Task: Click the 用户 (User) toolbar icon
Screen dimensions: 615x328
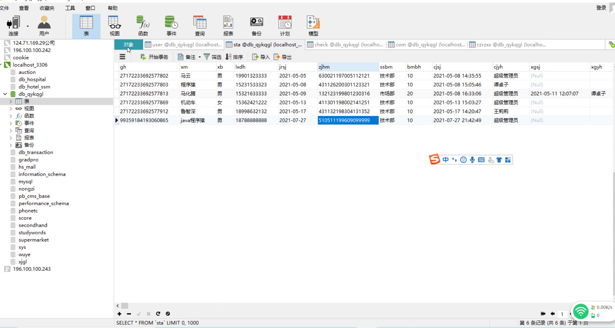Action: (x=44, y=26)
